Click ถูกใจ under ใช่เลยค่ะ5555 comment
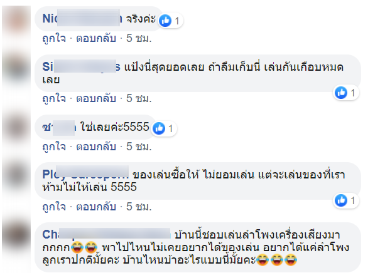This screenshot has height=273, width=385. coord(54,147)
